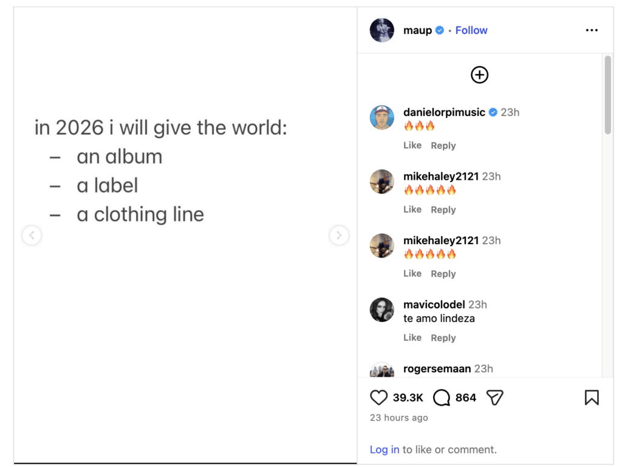622x467 pixels.
Task: Open danielorpimusic profile avatar
Action: 382,118
